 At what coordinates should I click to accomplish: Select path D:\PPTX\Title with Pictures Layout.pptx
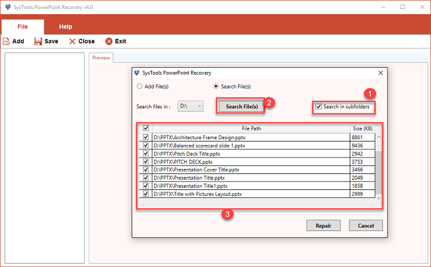point(197,194)
